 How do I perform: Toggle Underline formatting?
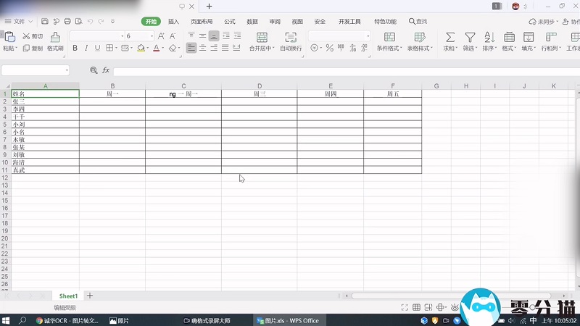tap(97, 49)
